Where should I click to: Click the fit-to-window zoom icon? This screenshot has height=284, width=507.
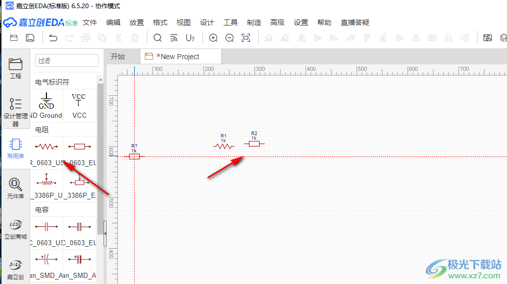tap(246, 38)
